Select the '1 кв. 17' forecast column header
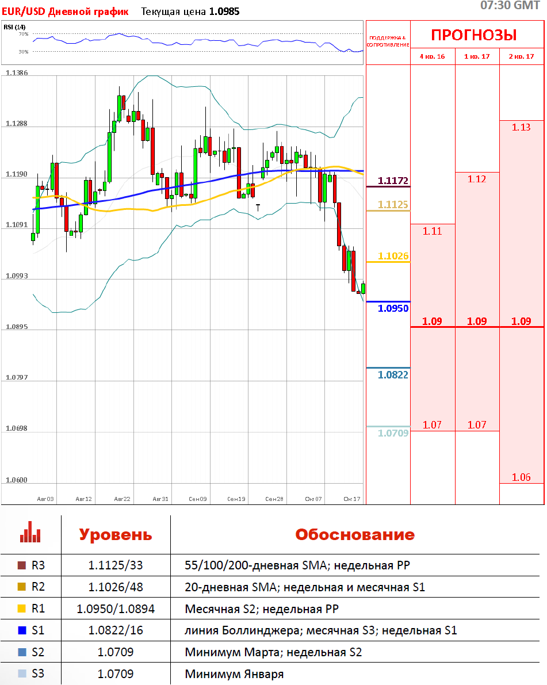547x685 pixels. pyautogui.click(x=477, y=56)
